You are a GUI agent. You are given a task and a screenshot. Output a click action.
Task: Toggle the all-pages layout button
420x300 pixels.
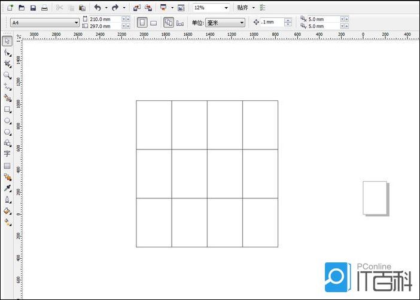[x=169, y=22]
